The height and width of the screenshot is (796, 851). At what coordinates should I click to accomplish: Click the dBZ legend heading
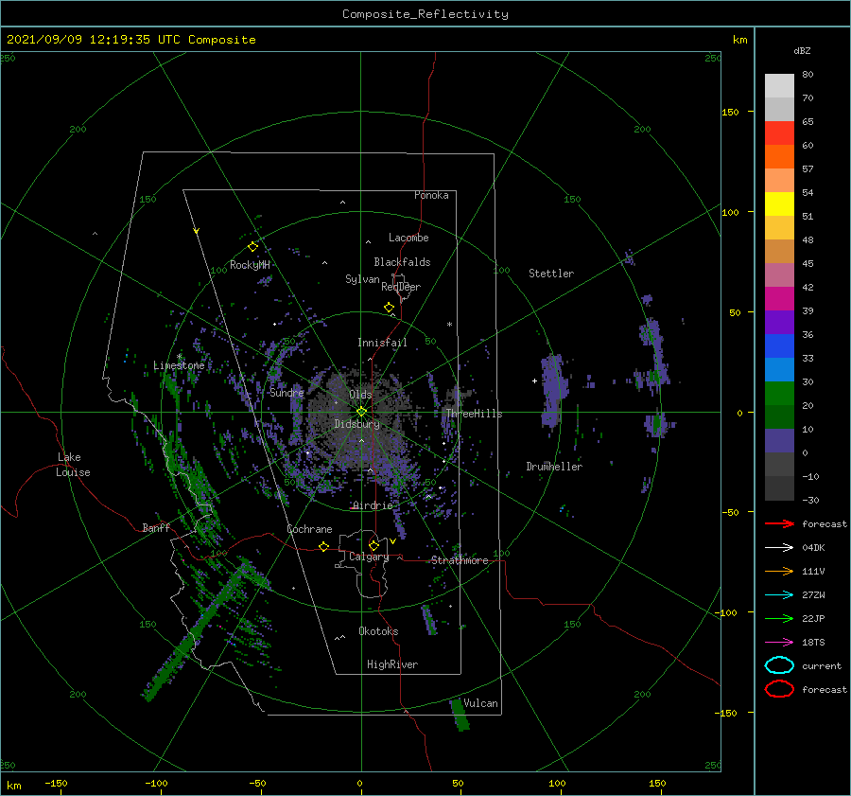coord(802,51)
